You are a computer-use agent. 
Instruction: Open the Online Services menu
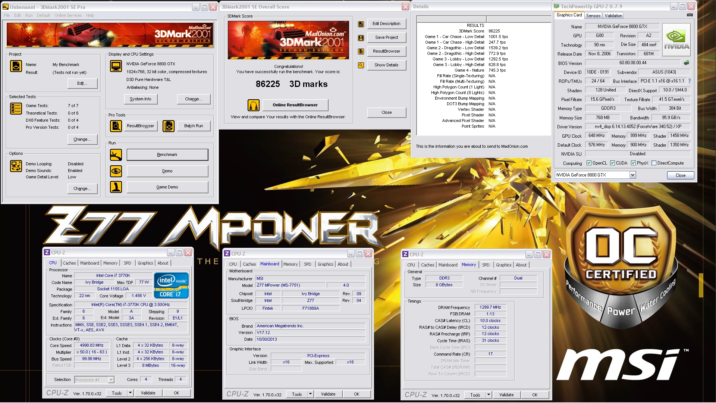point(68,15)
